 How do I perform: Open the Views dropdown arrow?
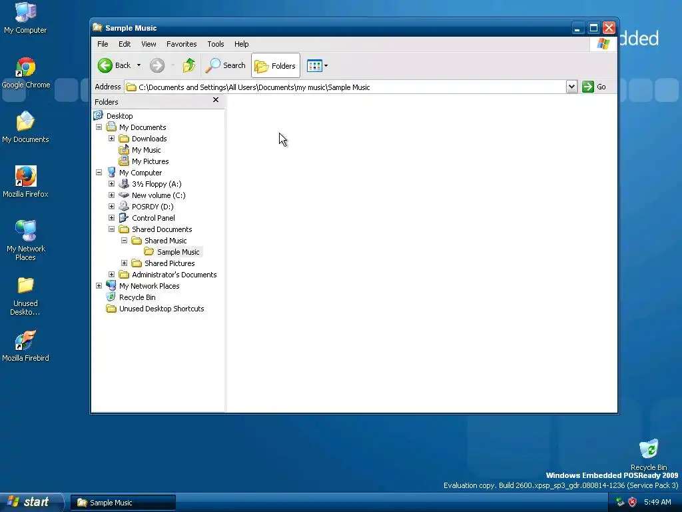tap(326, 66)
